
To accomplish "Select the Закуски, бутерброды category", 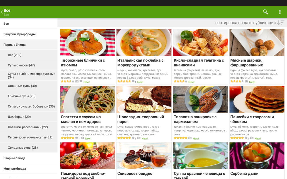I will click(29, 34).
